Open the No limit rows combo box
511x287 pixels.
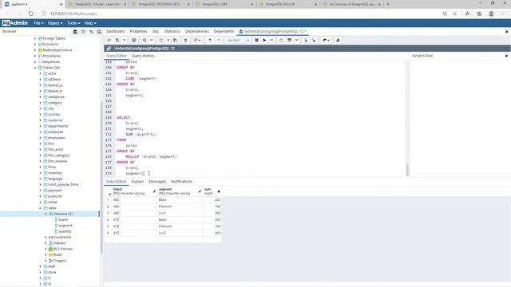coord(238,40)
